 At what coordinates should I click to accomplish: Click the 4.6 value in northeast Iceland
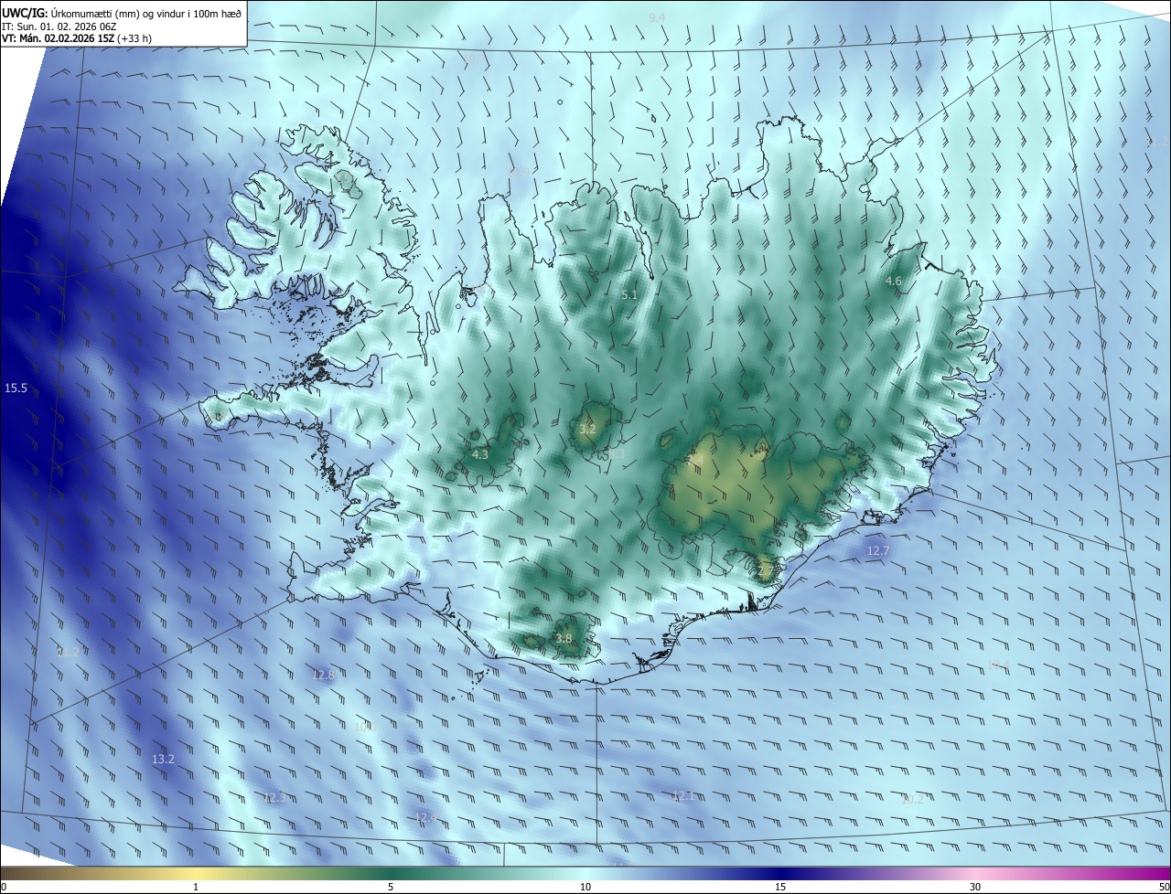(x=894, y=282)
